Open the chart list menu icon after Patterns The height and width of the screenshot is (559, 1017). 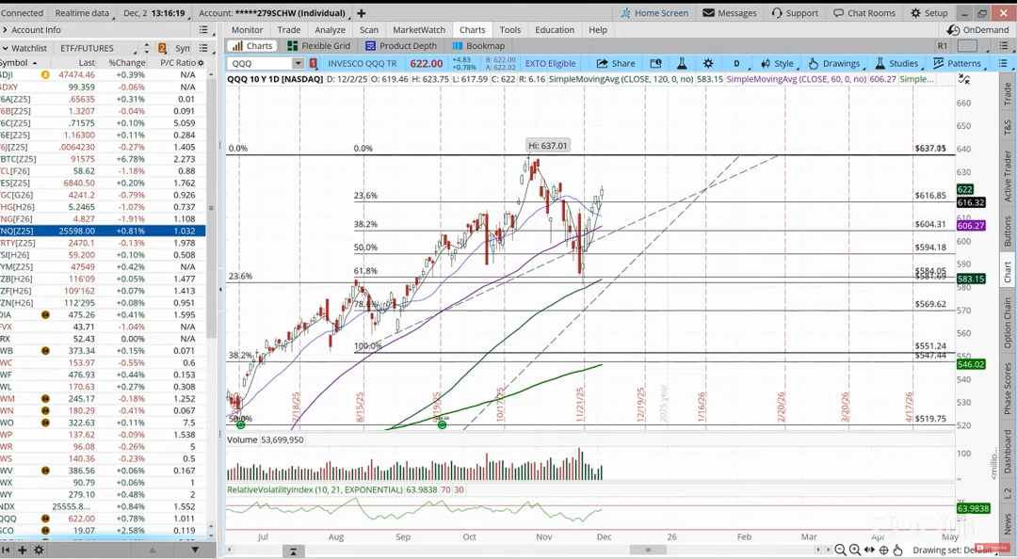(x=1003, y=64)
